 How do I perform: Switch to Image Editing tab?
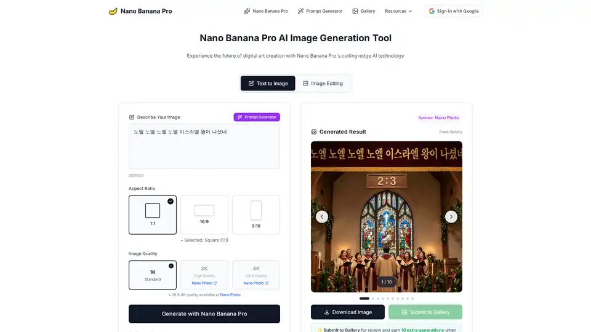(323, 83)
